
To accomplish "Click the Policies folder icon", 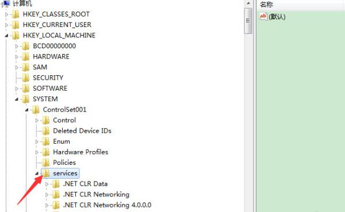I will tap(46, 163).
